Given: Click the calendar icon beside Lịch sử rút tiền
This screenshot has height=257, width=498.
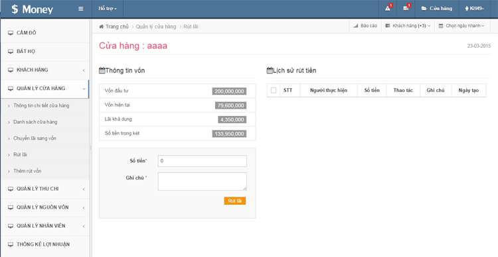Looking at the screenshot, I should pyautogui.click(x=270, y=71).
